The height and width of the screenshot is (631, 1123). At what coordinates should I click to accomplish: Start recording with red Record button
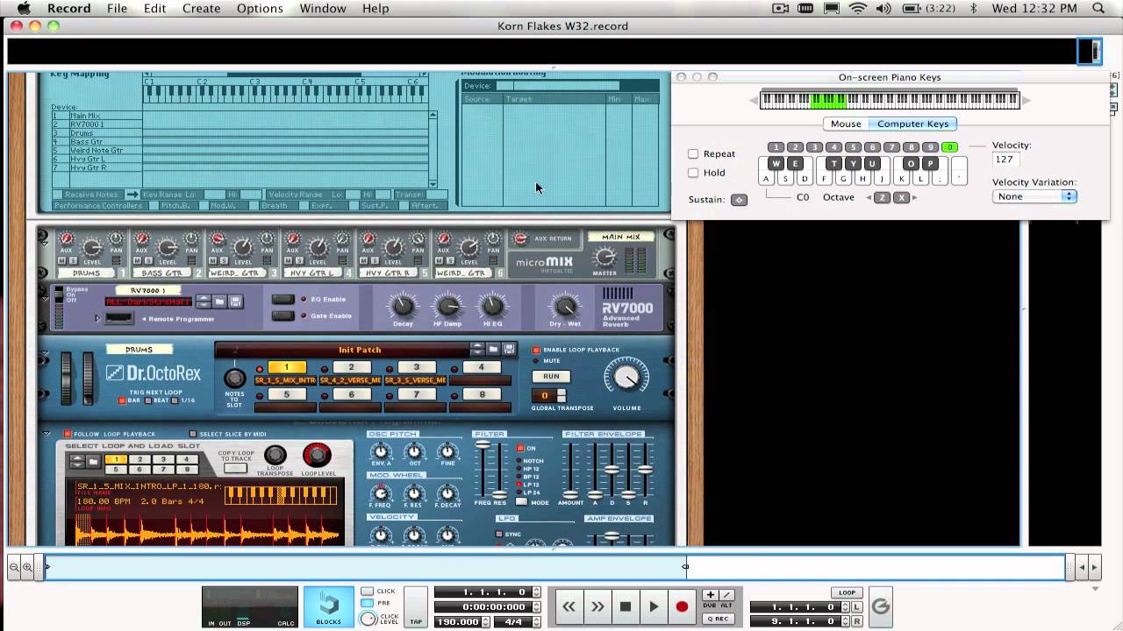(x=682, y=606)
